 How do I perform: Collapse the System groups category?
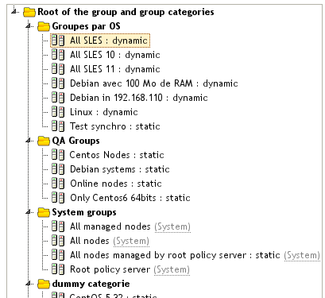pos(29,211)
